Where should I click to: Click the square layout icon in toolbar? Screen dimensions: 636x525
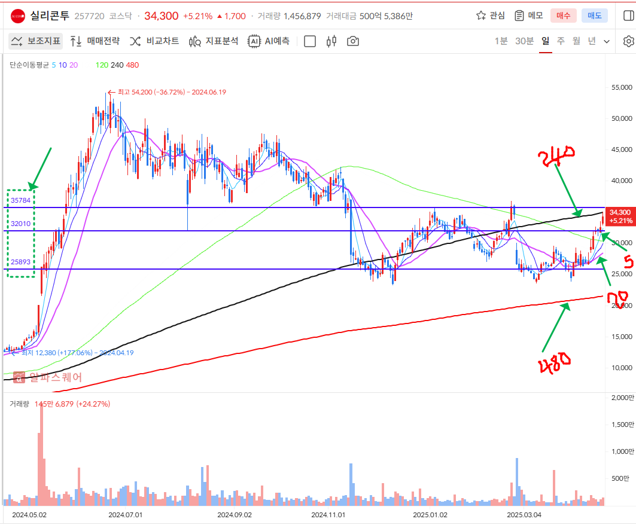pyautogui.click(x=310, y=41)
